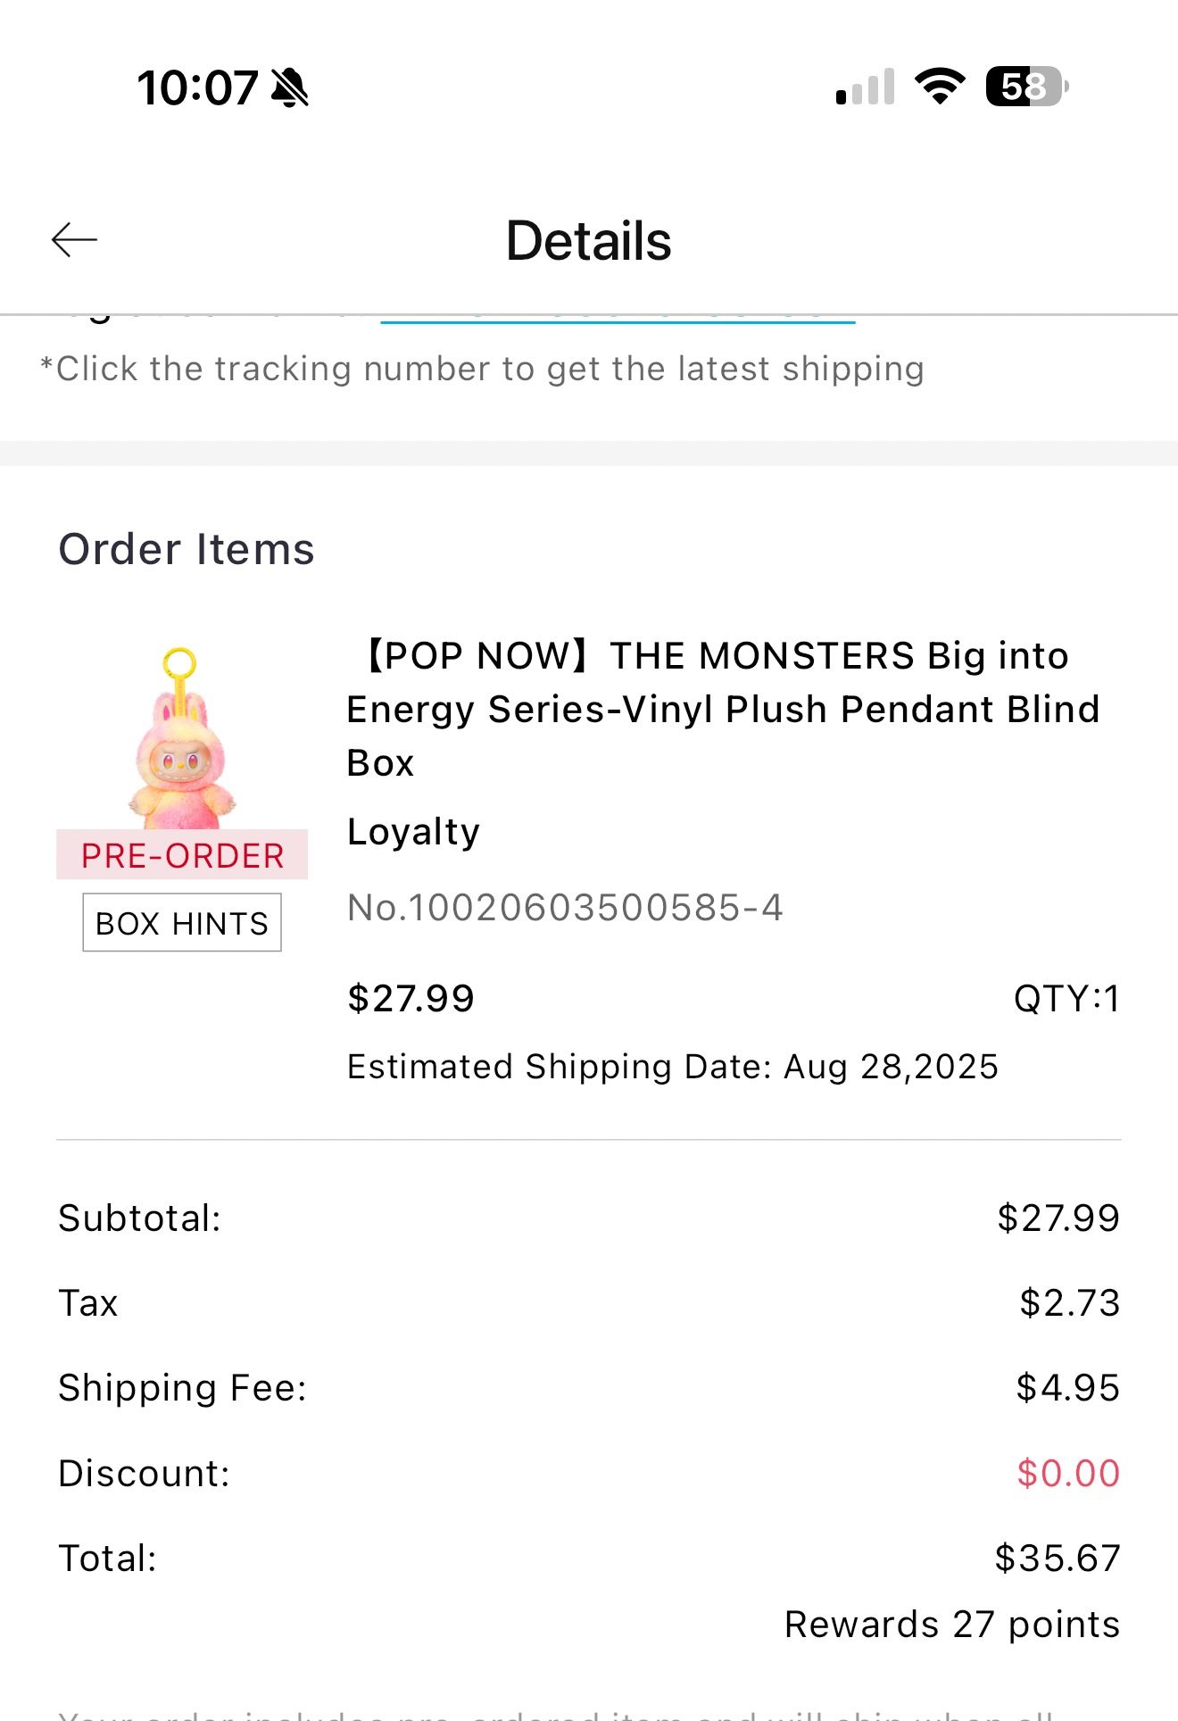1178x1721 pixels.
Task: Tap the cellular signal bars icon
Action: [x=865, y=87]
